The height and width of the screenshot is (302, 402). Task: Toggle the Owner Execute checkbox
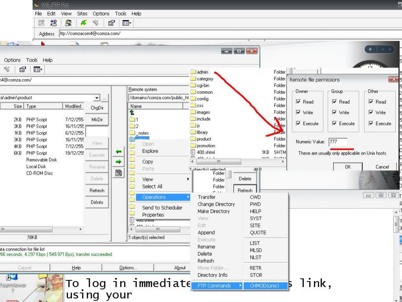coord(298,123)
